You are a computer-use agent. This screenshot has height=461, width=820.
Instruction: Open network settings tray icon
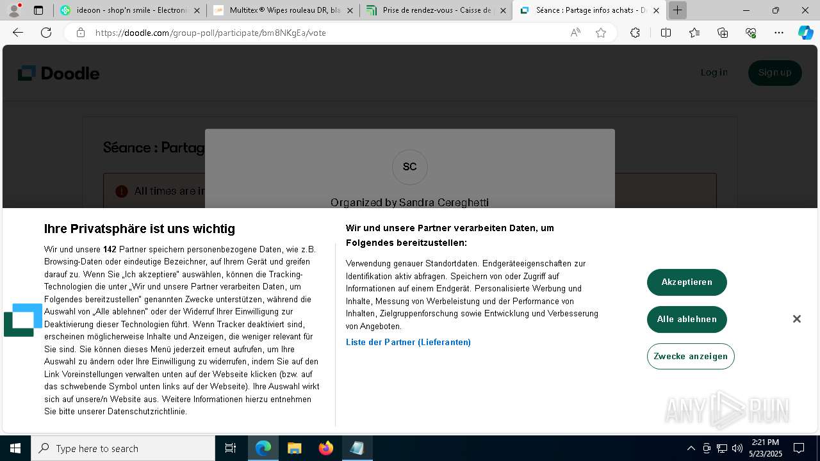(722, 448)
